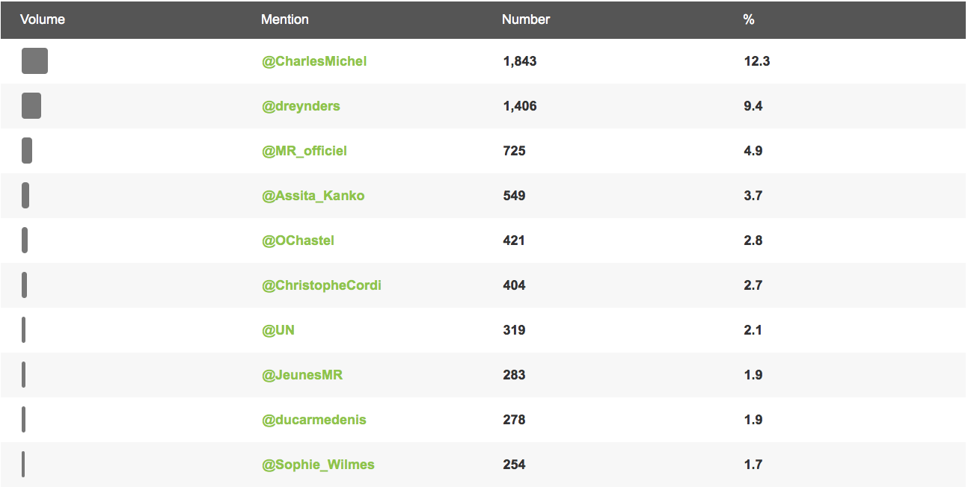Viewport: 971px width, 490px height.
Task: Sort by the Volume column header
Action: pos(43,19)
